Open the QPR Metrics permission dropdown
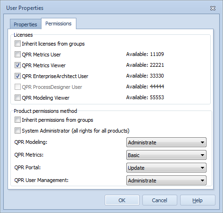The image size is (223, 213). click(166, 155)
